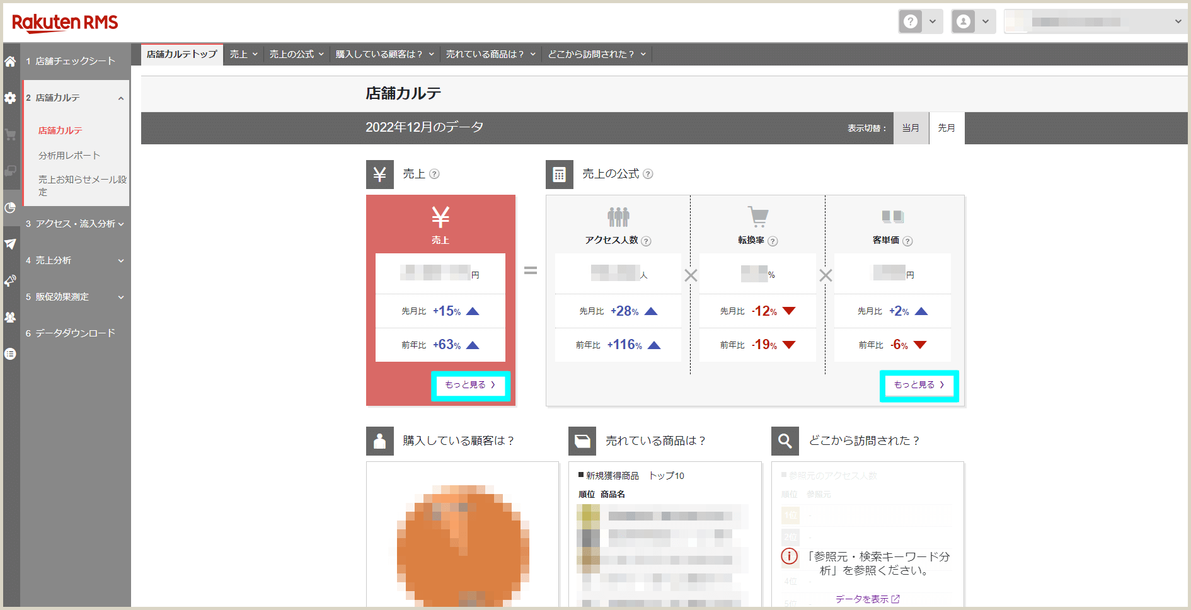Click the Rakuten RMS logo

click(65, 23)
